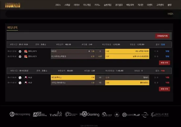The height and width of the screenshot is (127, 181).
Task: Click the baseball icon in the 시카고 화이트삭스 row
Action: pos(20,83)
